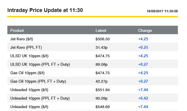Click the $548.69 latest price
The height and width of the screenshot is (111, 187).
[103, 107]
